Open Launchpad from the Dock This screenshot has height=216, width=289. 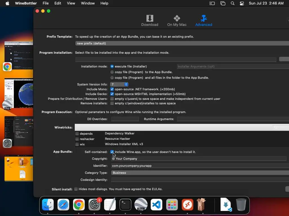point(172,204)
